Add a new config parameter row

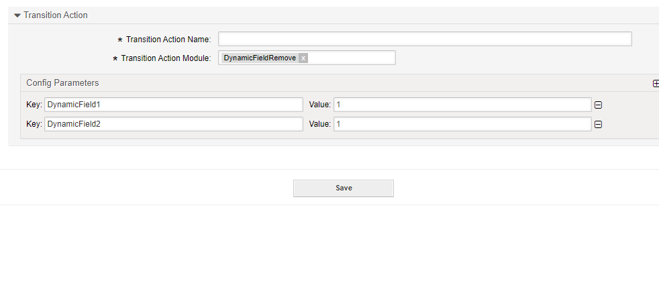click(656, 84)
